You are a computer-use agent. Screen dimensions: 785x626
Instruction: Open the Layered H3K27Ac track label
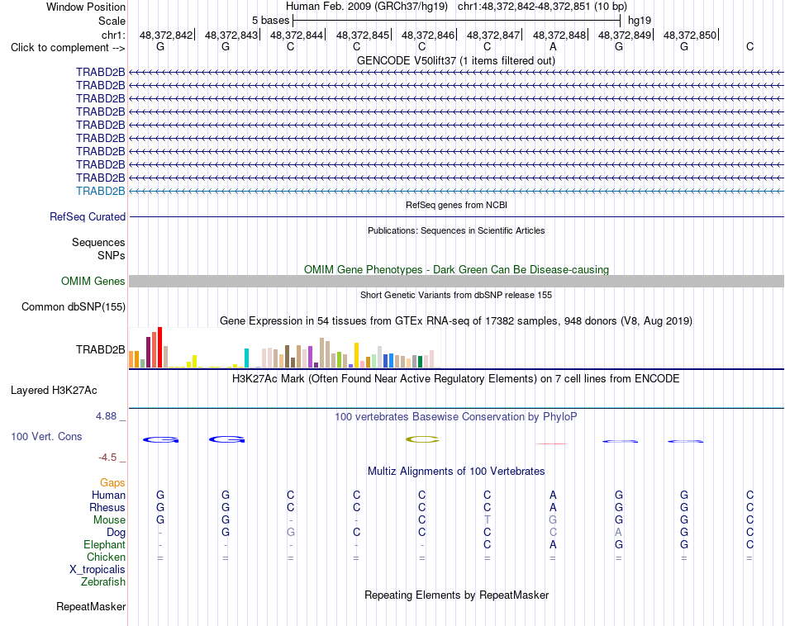(x=54, y=391)
